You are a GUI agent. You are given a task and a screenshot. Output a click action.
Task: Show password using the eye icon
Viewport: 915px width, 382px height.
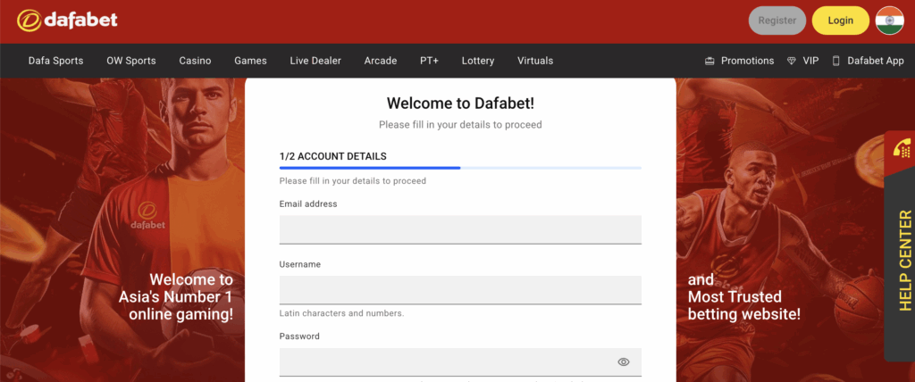click(624, 361)
